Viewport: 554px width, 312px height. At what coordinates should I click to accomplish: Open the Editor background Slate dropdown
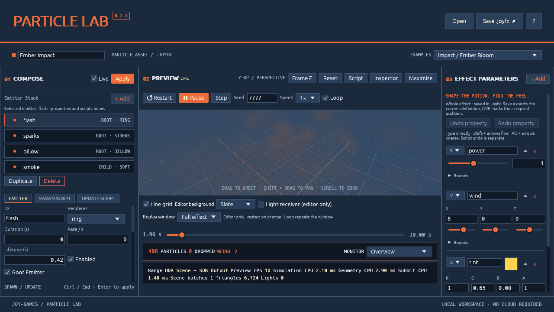pyautogui.click(x=236, y=204)
